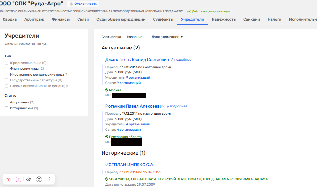Switch to the Финансы tab
Screen dimensions: 317x187
[61, 19]
